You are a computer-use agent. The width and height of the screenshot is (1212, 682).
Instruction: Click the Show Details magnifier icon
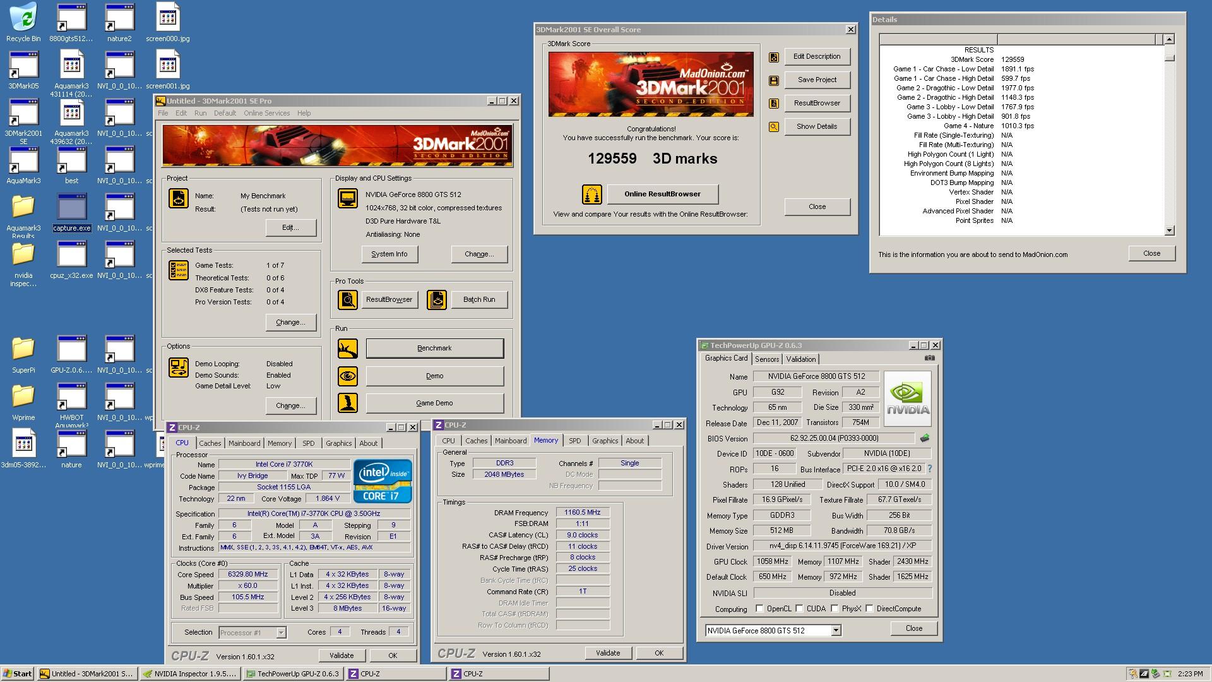click(x=774, y=127)
